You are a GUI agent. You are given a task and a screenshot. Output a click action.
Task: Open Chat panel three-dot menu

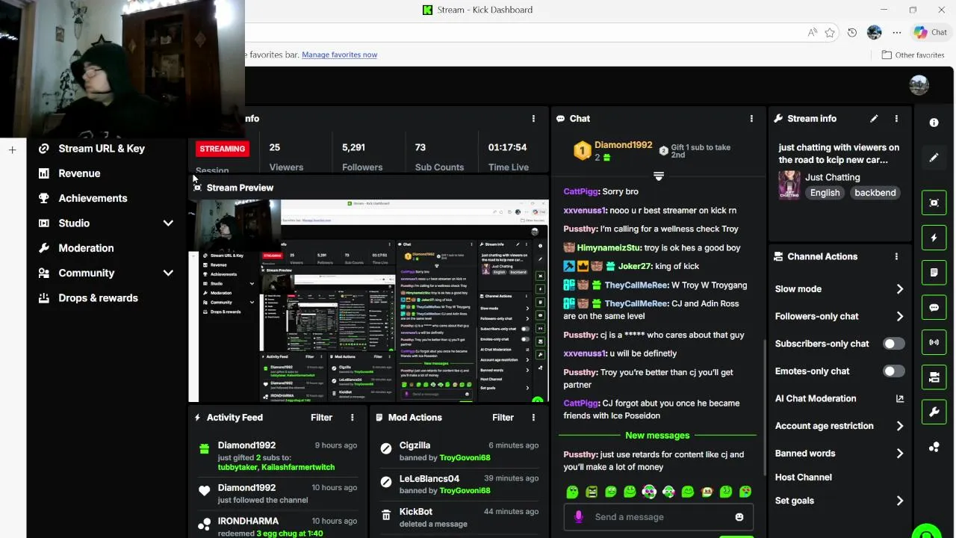tap(751, 119)
